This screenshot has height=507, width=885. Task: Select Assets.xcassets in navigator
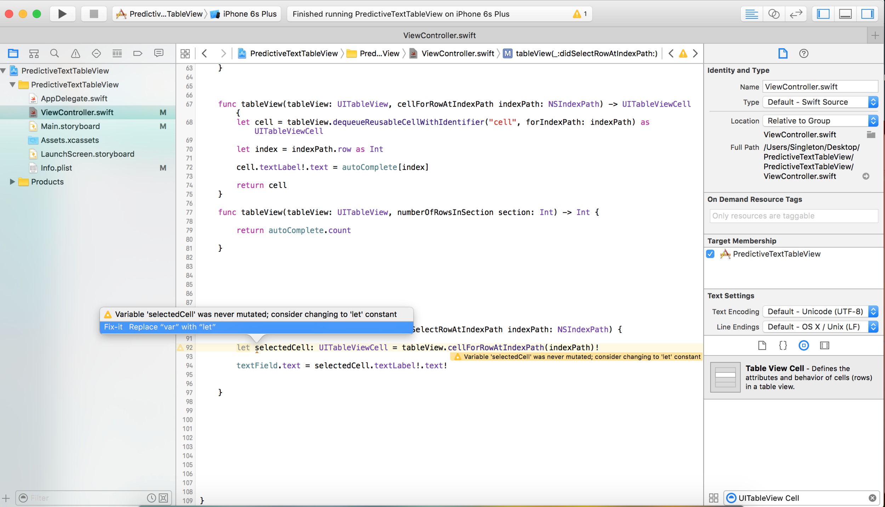click(69, 140)
